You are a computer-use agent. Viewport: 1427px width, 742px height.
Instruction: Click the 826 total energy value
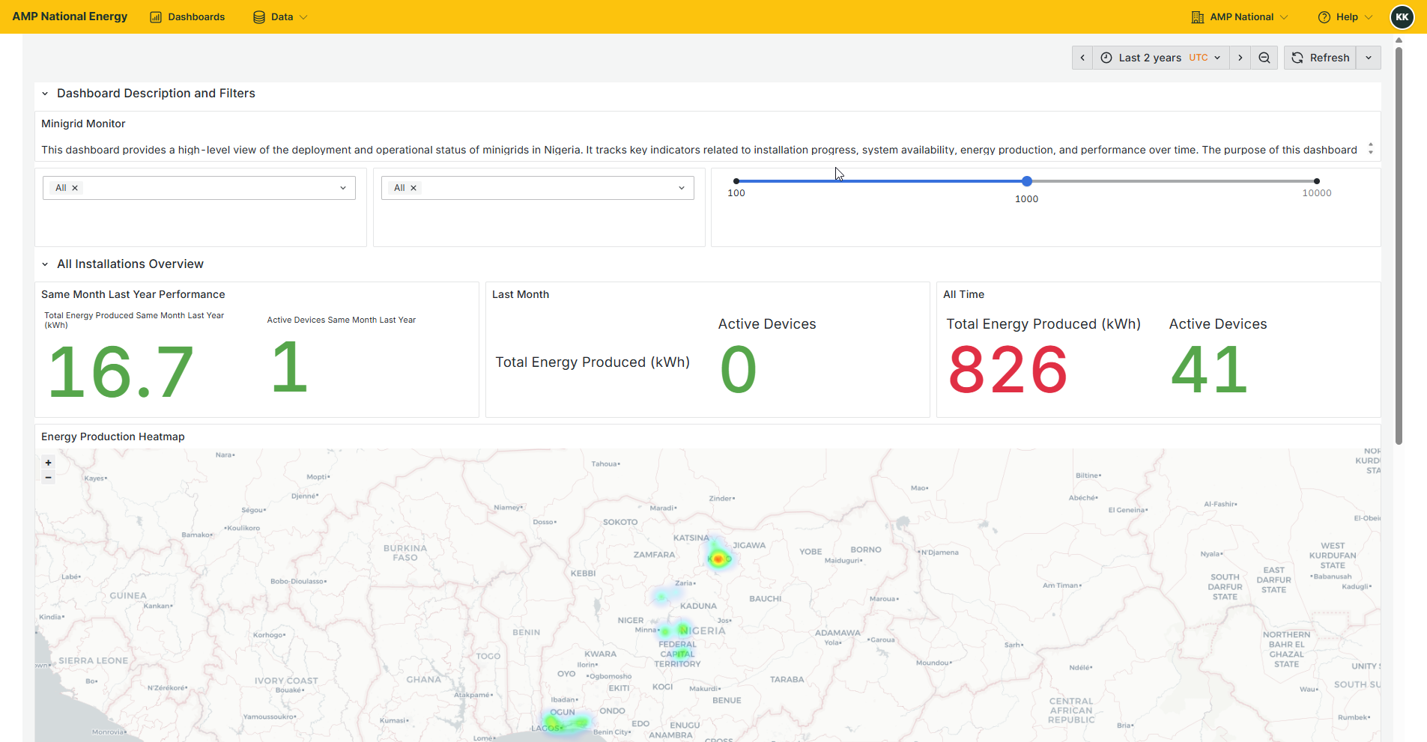1008,369
